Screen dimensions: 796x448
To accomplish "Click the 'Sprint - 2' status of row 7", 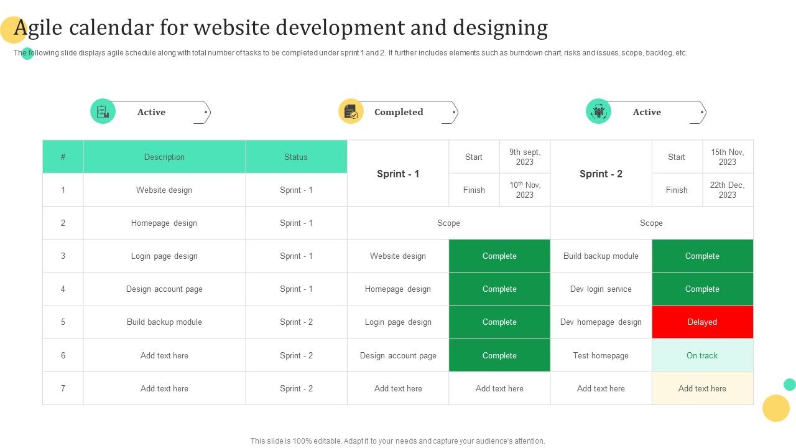I will (296, 388).
